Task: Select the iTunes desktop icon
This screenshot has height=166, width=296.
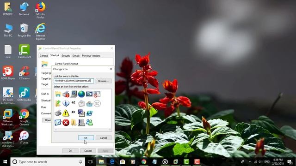Action: coord(24,137)
